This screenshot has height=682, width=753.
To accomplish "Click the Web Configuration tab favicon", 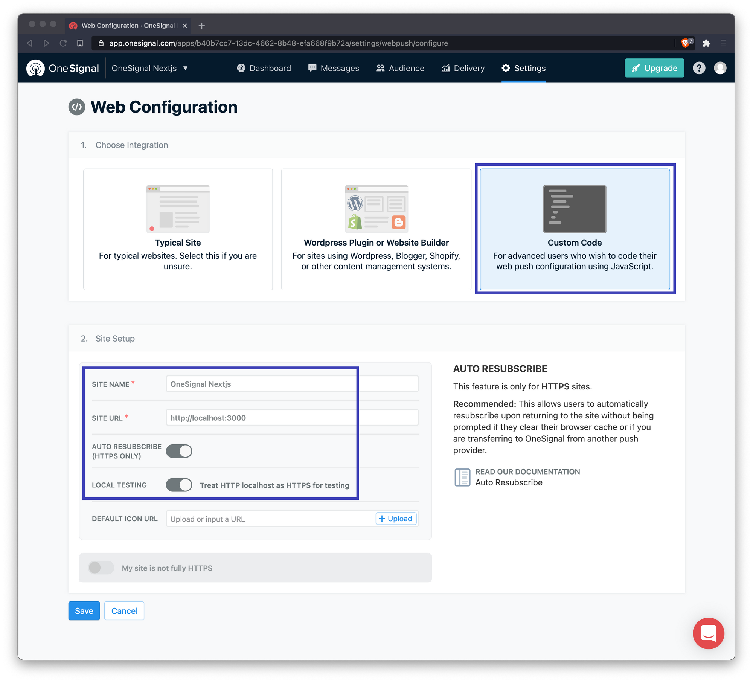I will 73,26.
